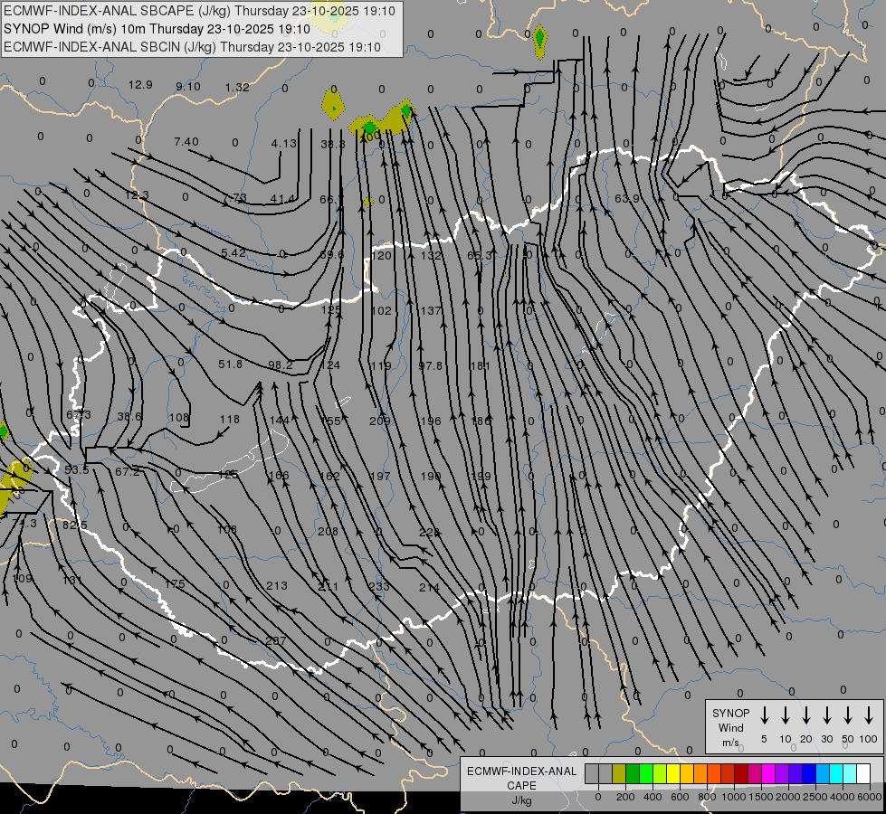This screenshot has width=886, height=814.
Task: Pick the pure blue swatch left of 2500 tick
Action: (x=808, y=773)
